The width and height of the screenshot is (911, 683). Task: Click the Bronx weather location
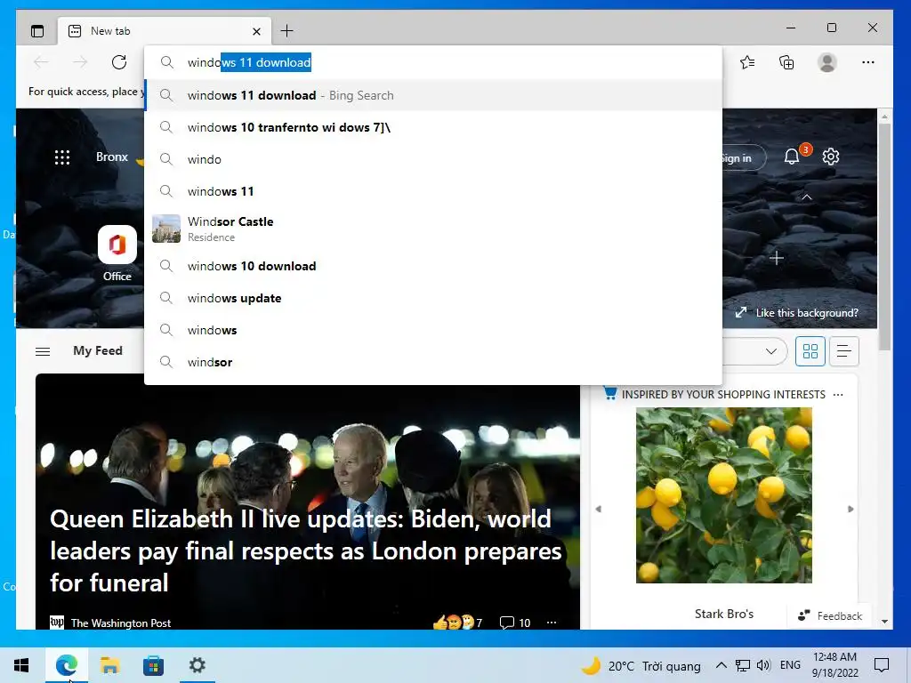click(111, 157)
